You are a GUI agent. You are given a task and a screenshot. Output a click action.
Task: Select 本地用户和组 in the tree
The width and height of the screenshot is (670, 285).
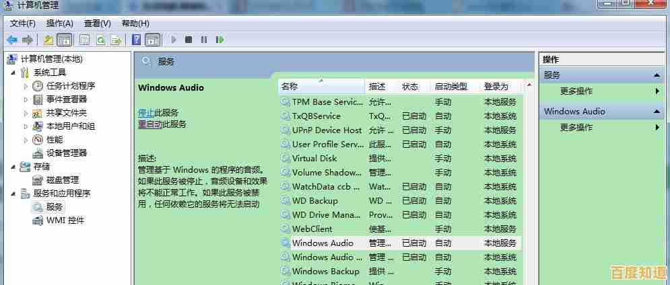71,126
